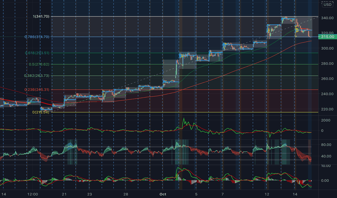Select the Fibonacci label 0.382(263.73)
Screen dimensions: 337x198
pos(37,76)
